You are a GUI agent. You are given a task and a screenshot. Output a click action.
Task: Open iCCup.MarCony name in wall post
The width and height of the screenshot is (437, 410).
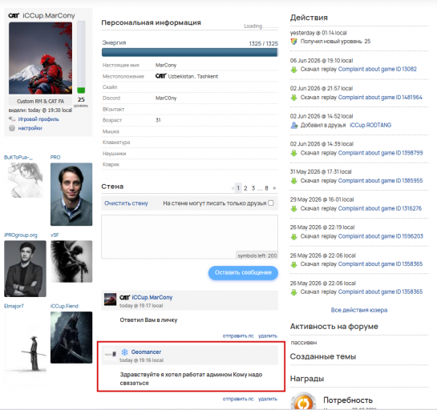[x=152, y=297]
